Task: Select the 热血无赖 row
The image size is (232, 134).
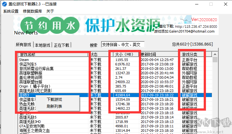Action: click(x=115, y=104)
